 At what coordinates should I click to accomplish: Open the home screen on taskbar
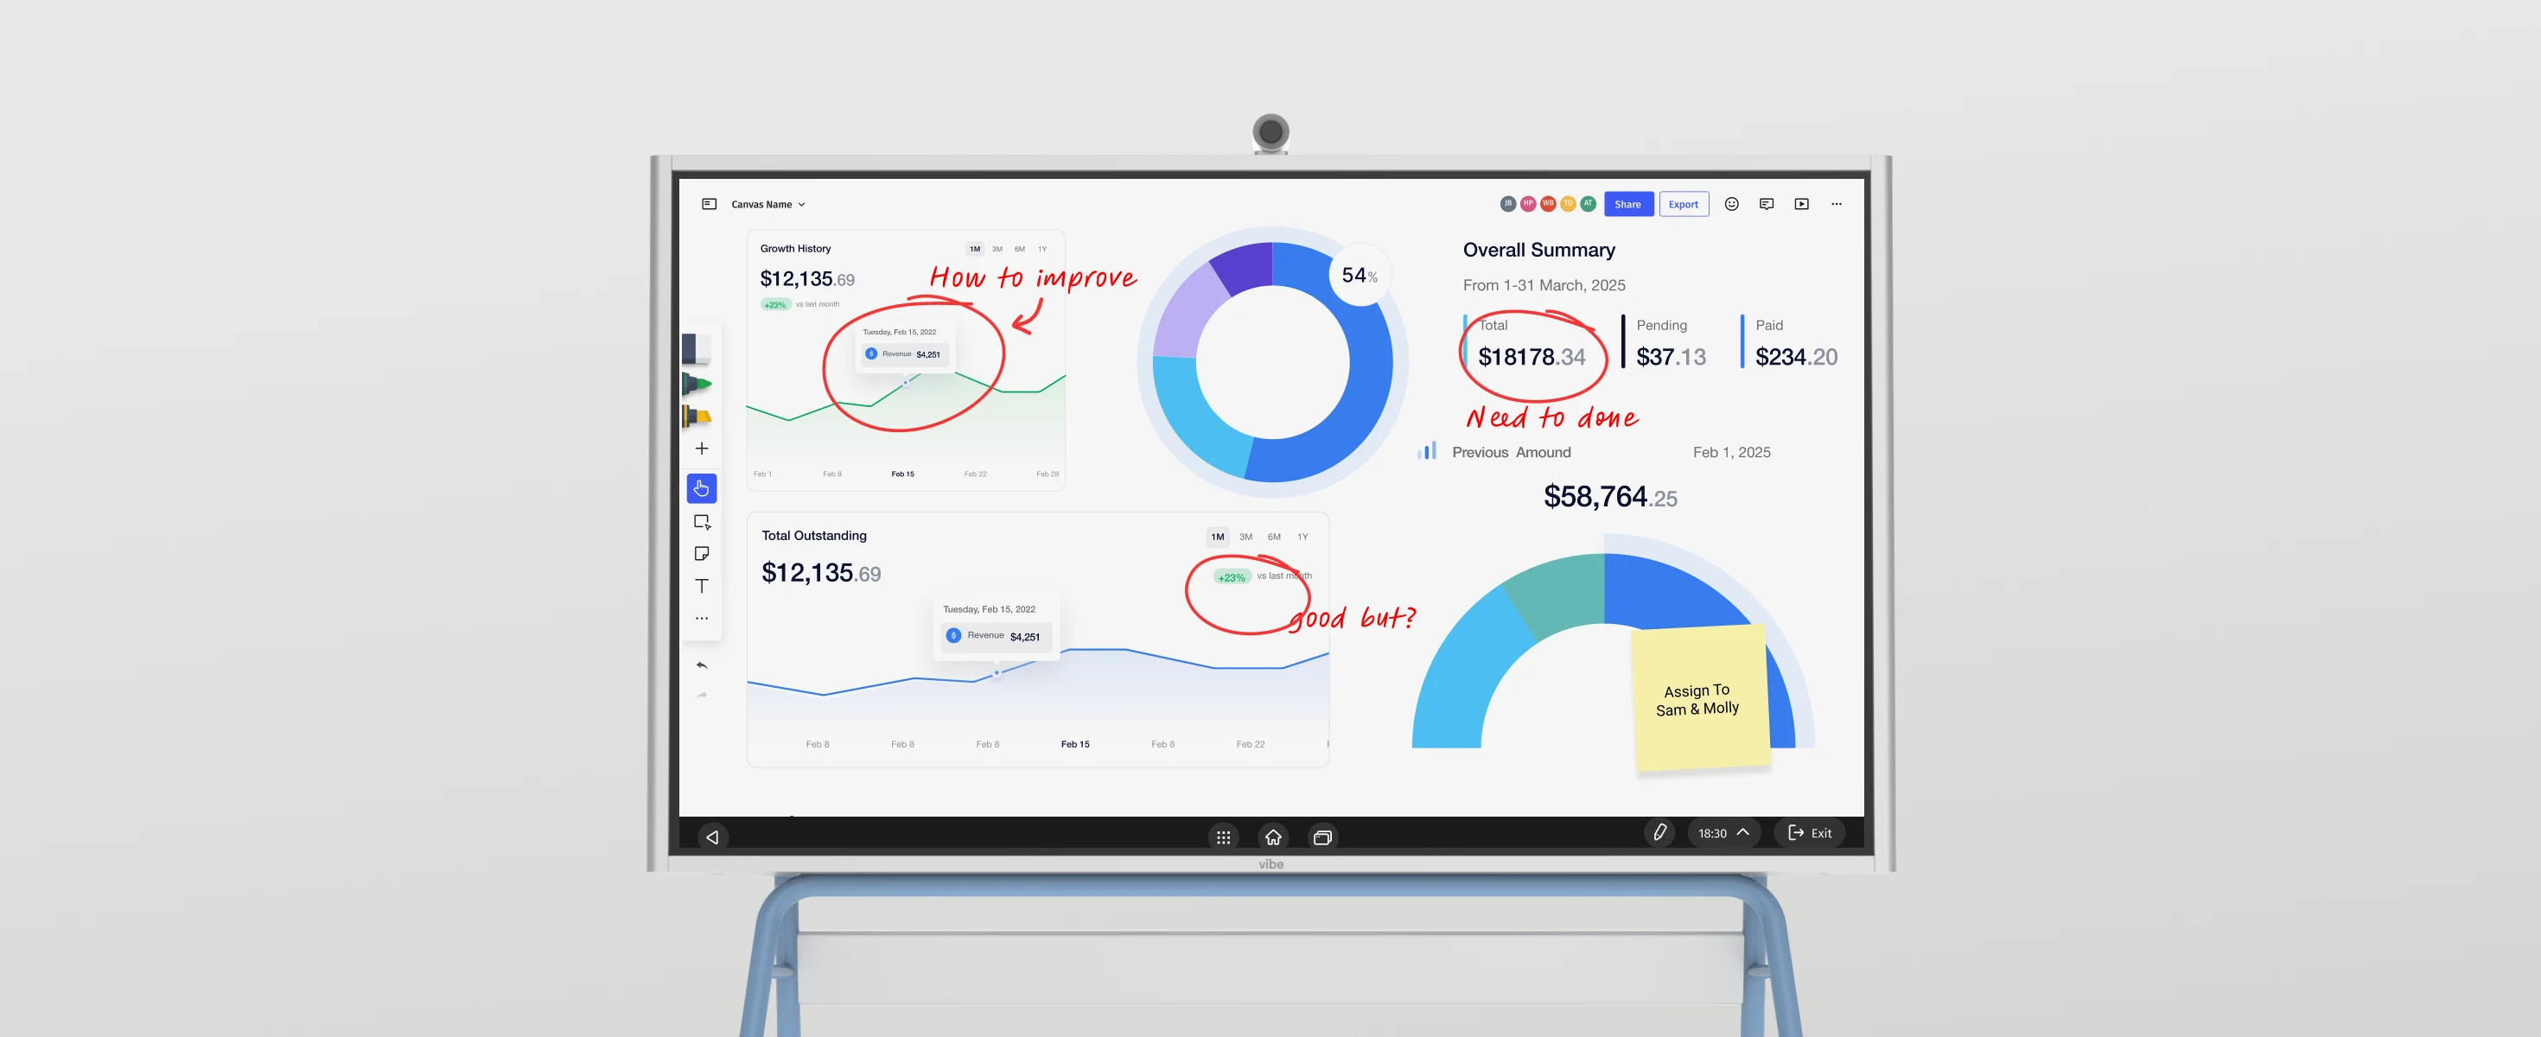point(1272,837)
